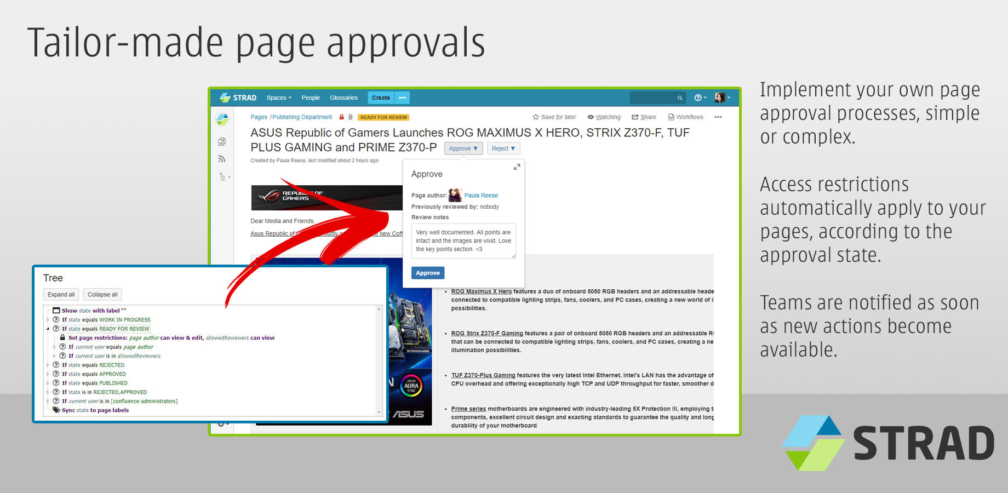Screen dimensions: 1008x493
Task: Expand the state equals APPROVED node
Action: (48, 374)
